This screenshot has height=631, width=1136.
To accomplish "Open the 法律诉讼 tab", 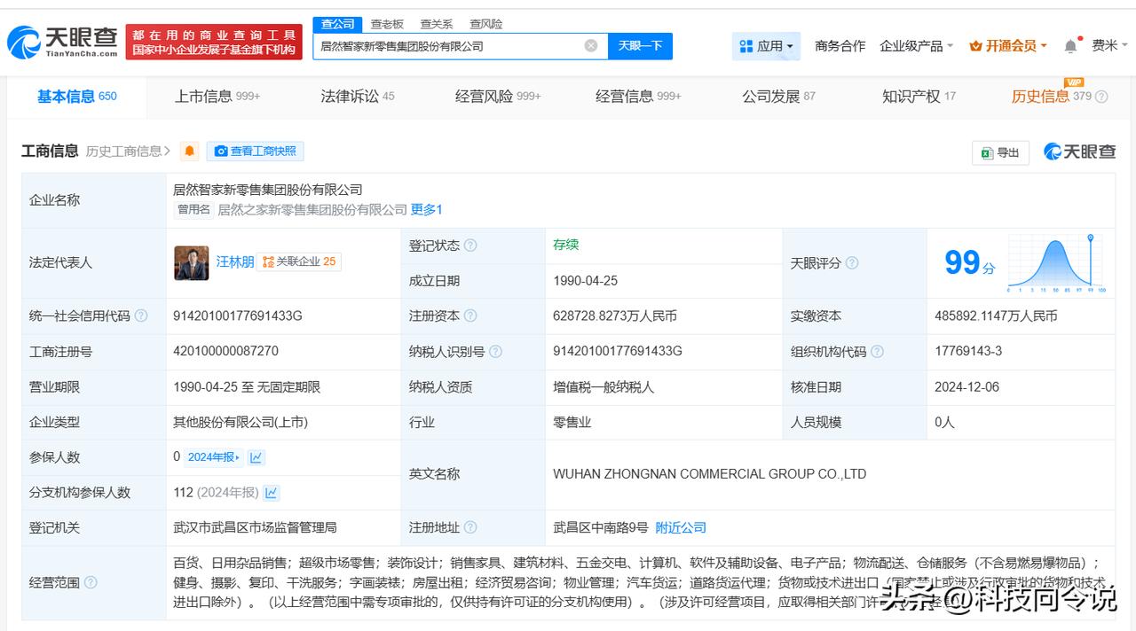I will [358, 97].
